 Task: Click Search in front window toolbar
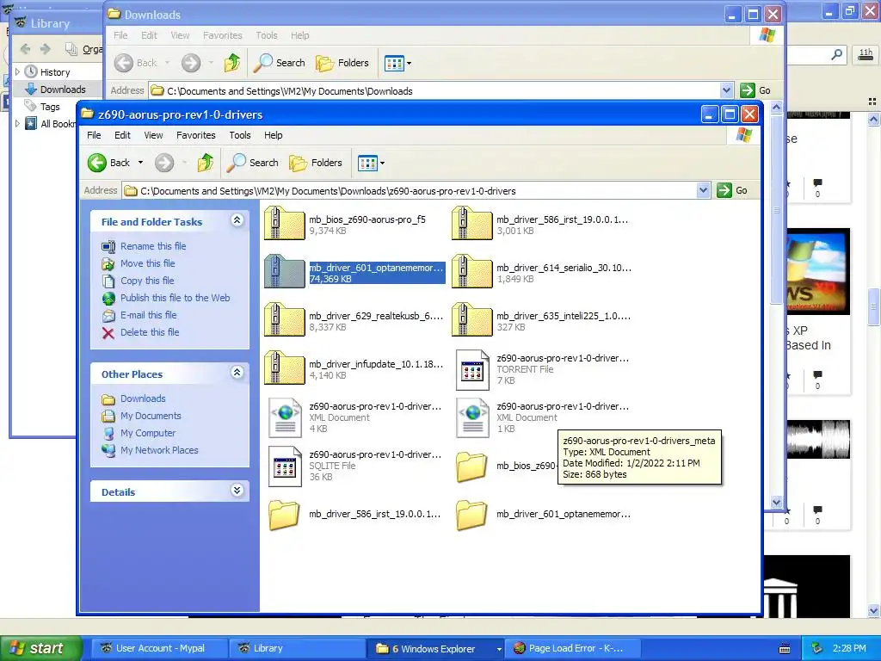253,163
